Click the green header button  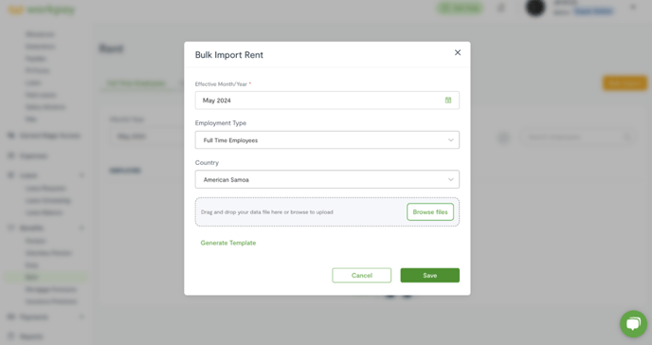pyautogui.click(x=460, y=8)
